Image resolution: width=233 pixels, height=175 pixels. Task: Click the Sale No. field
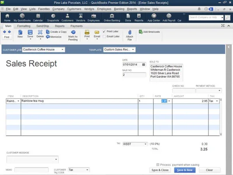(x=134, y=75)
